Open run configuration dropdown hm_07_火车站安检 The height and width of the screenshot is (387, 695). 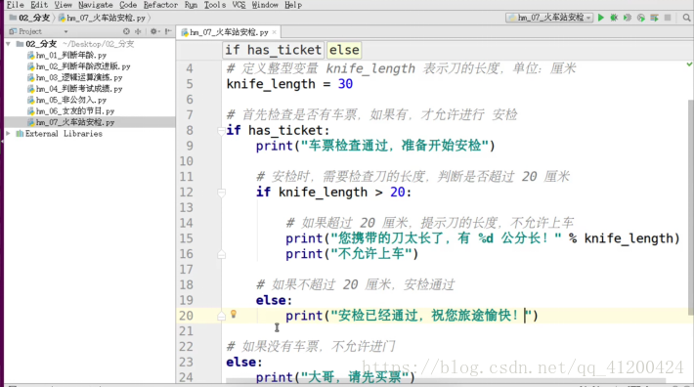[x=549, y=18]
